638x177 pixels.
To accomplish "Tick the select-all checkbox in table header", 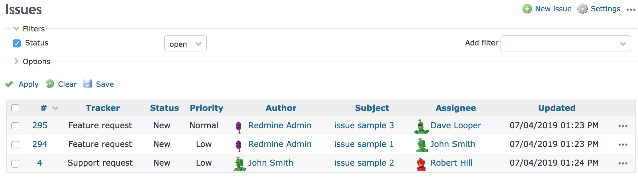I will pyautogui.click(x=15, y=108).
